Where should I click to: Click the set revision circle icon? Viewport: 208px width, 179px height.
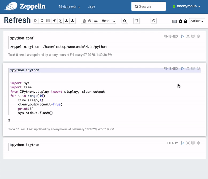pos(90,21)
